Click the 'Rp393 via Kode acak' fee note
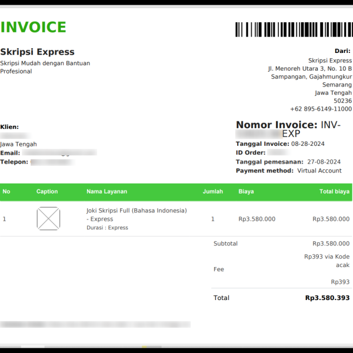The image size is (353, 353). click(327, 261)
